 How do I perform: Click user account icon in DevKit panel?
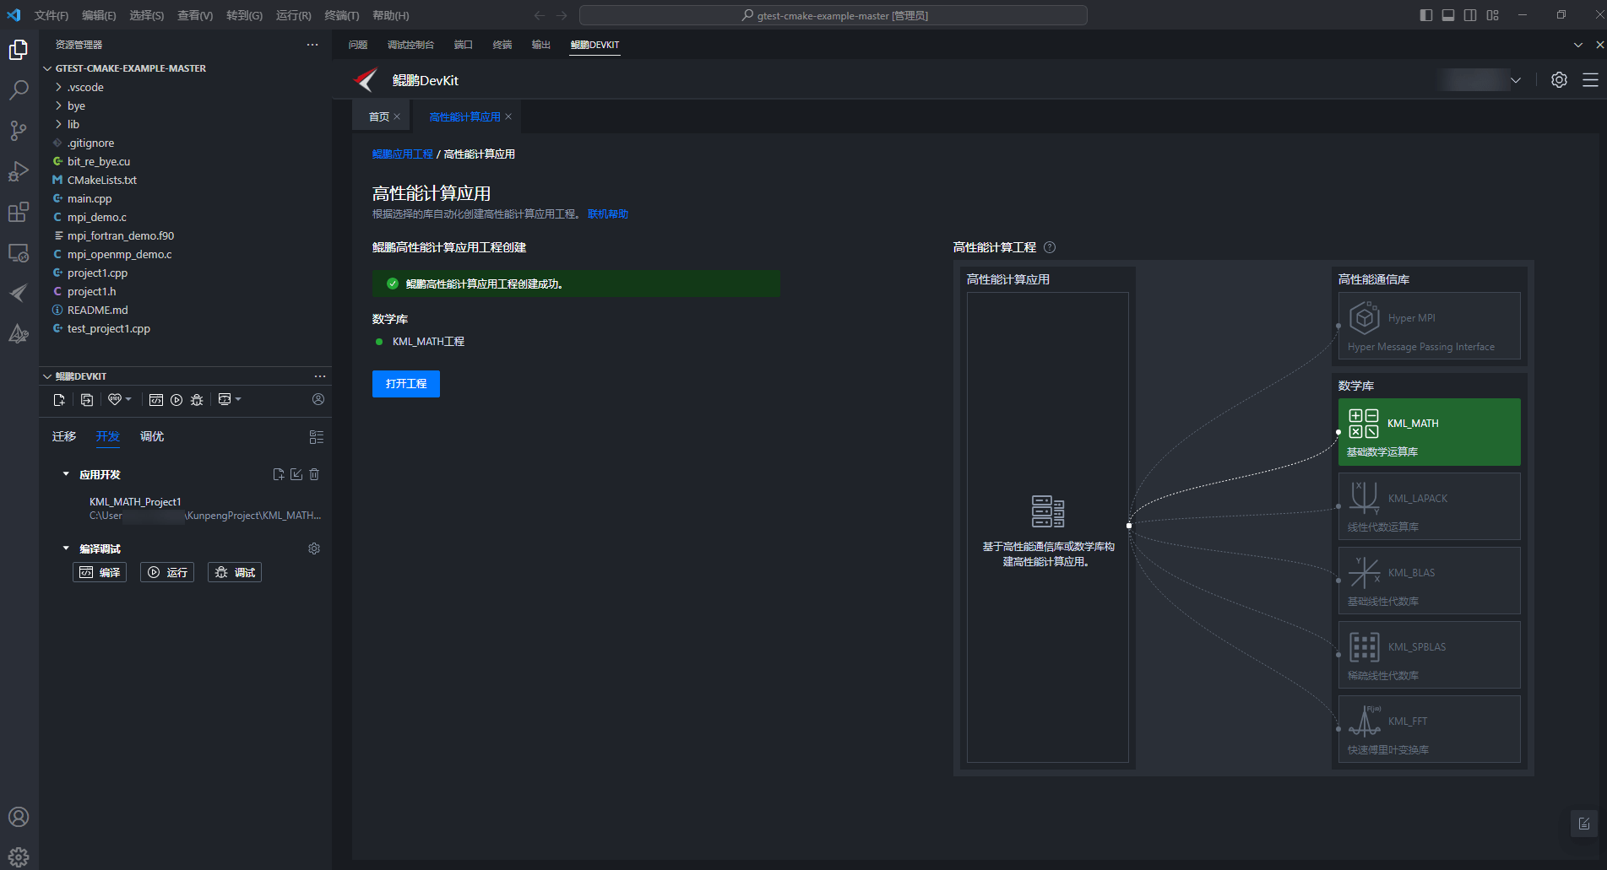318,399
